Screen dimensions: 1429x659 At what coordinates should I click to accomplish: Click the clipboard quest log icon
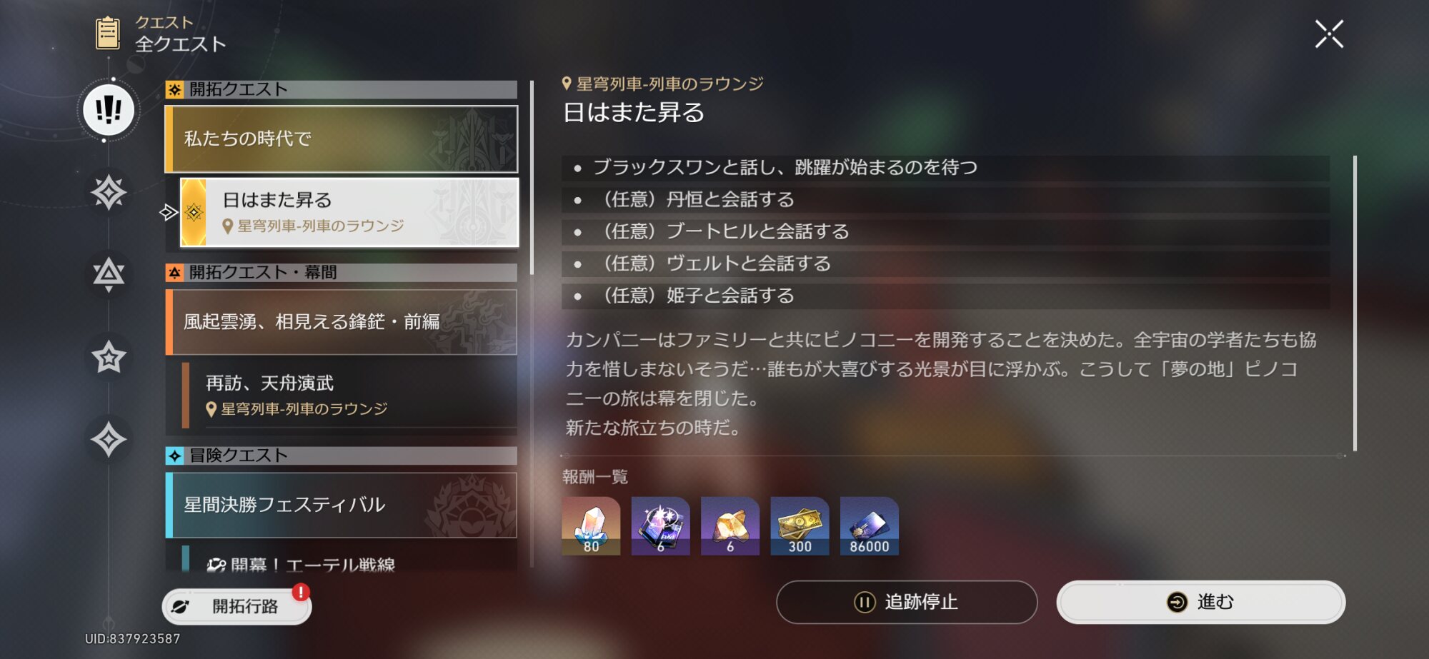click(108, 33)
